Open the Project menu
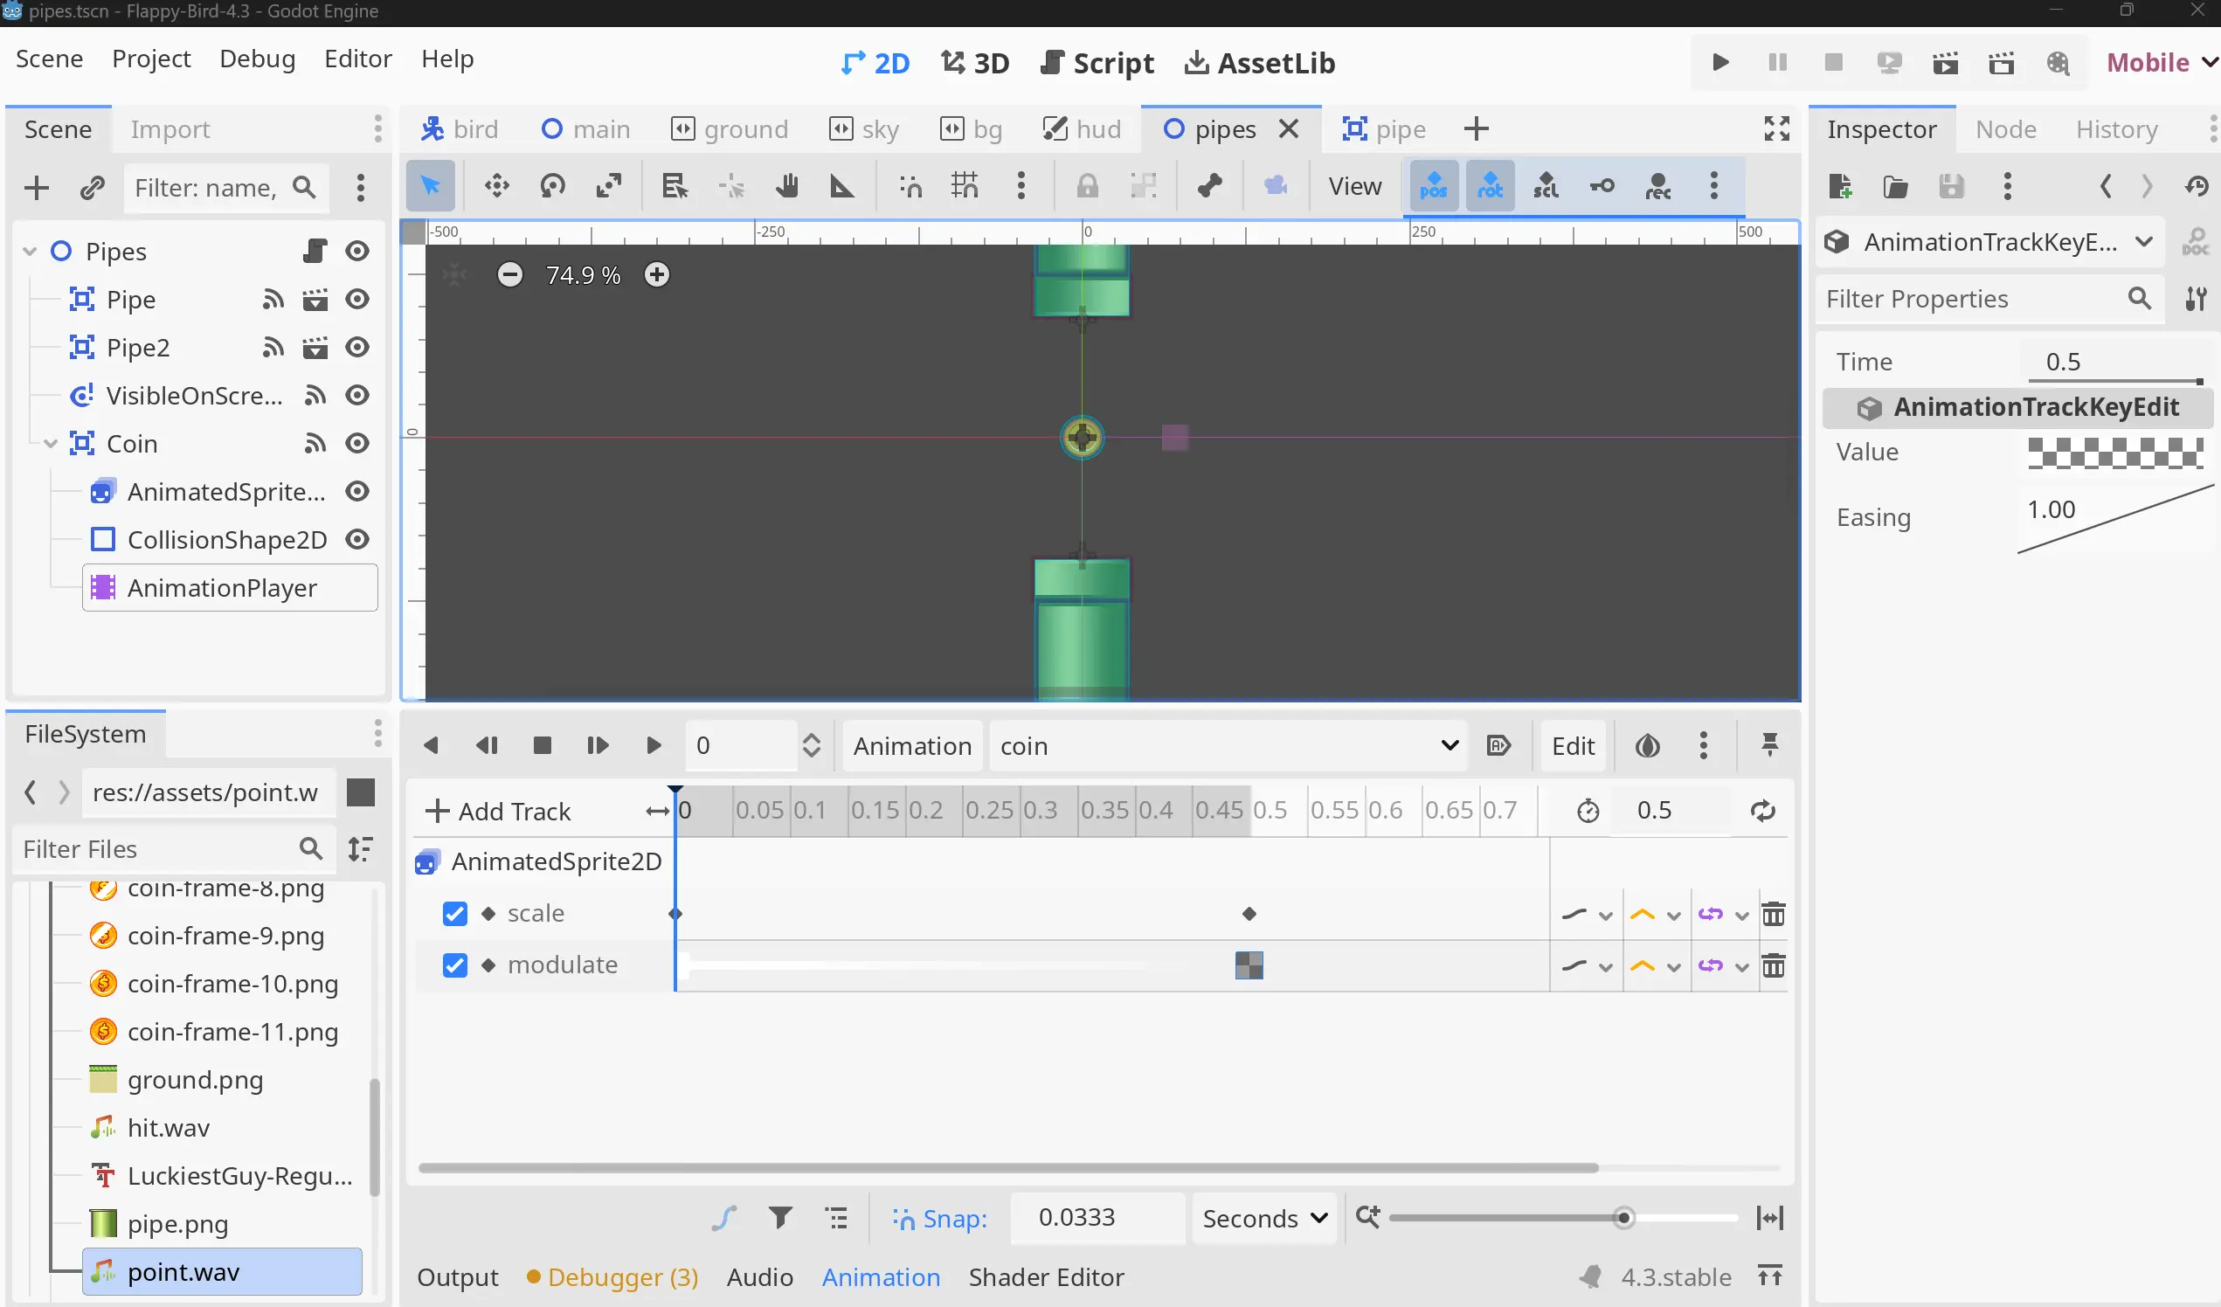Viewport: 2221px width, 1307px height. coord(152,59)
